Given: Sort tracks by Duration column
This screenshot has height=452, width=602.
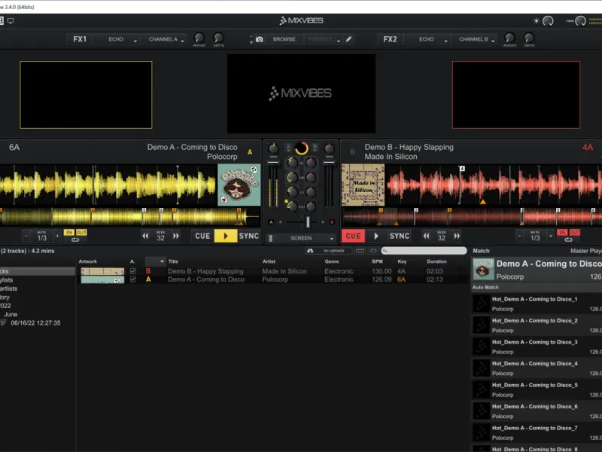Looking at the screenshot, I should pos(437,261).
